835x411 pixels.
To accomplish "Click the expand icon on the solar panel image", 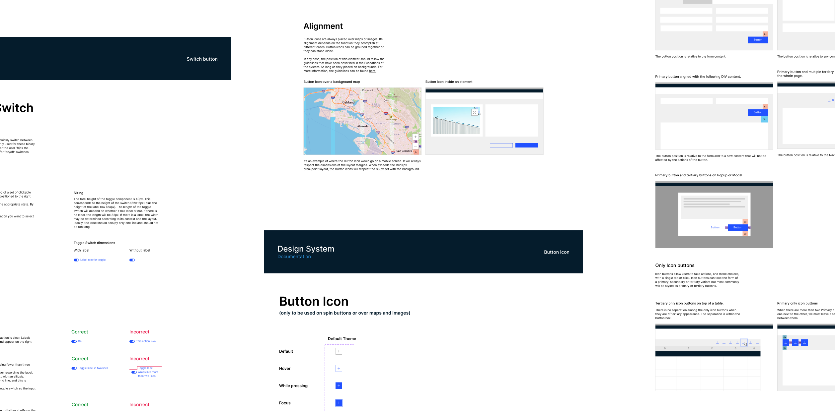I will coord(475,112).
